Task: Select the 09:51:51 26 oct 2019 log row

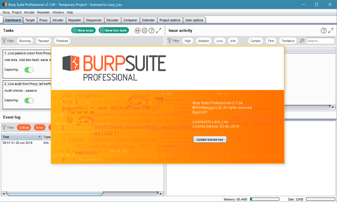Action: (26, 143)
